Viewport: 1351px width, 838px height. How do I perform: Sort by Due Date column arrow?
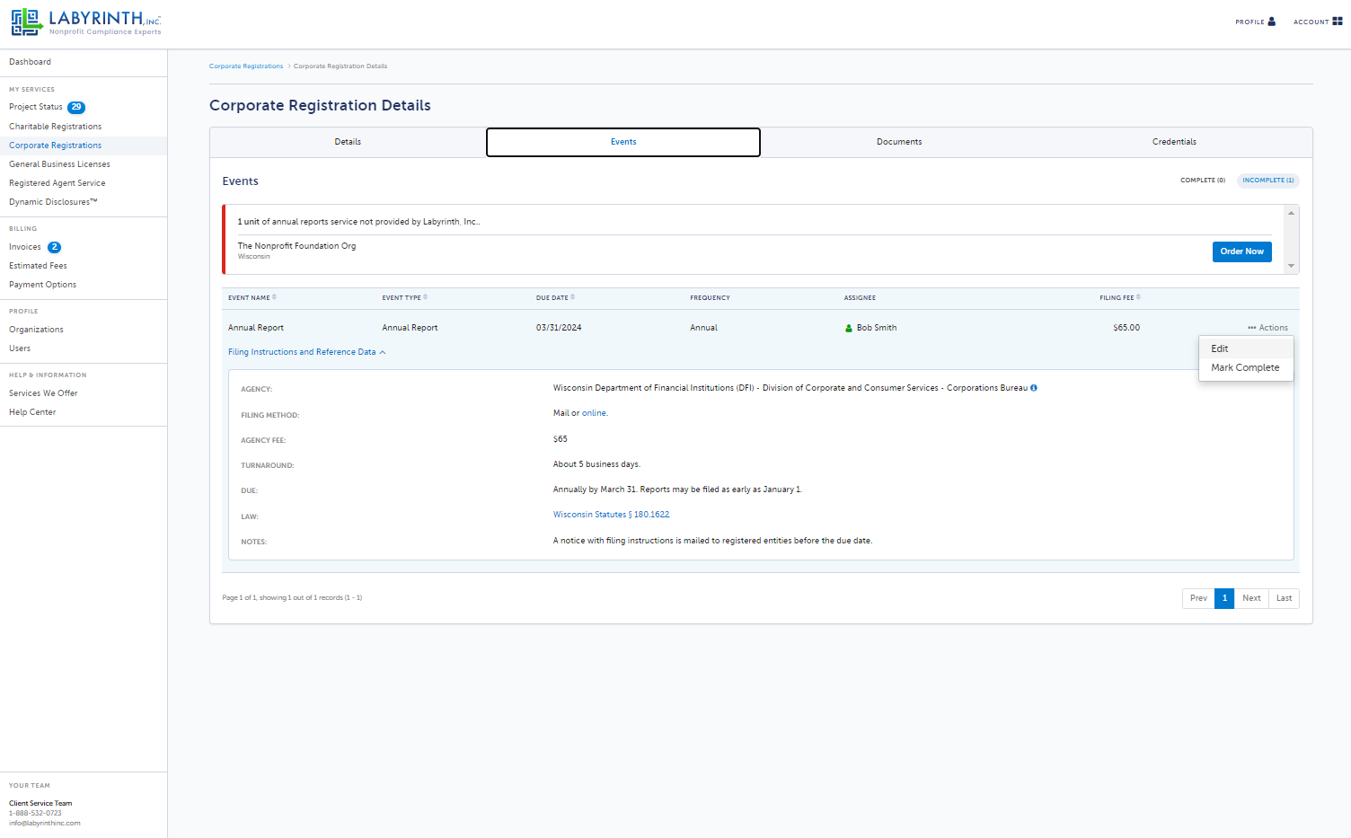[572, 297]
